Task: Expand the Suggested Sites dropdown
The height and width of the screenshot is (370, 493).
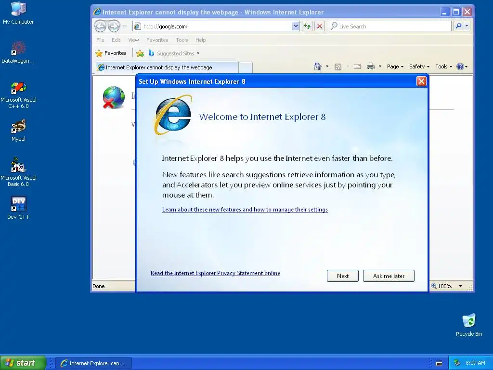Action: point(198,53)
